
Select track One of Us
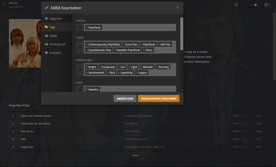point(27,131)
